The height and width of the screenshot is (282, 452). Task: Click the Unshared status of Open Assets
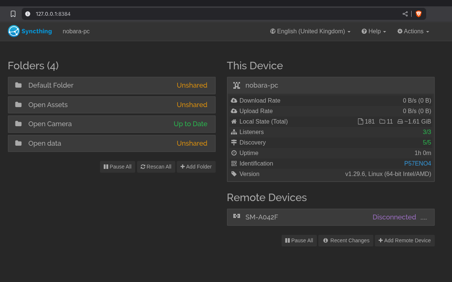tap(192, 105)
